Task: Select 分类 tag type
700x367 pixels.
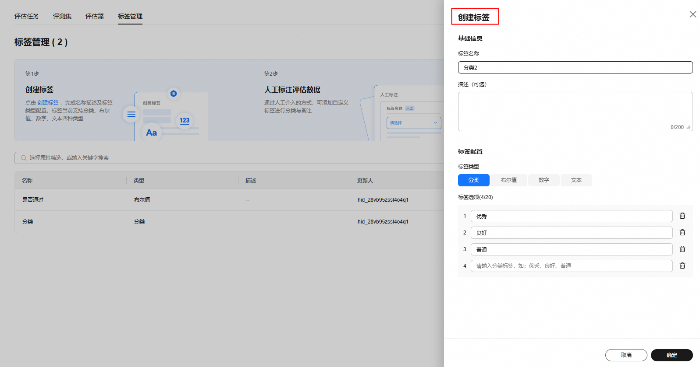Action: (x=474, y=180)
